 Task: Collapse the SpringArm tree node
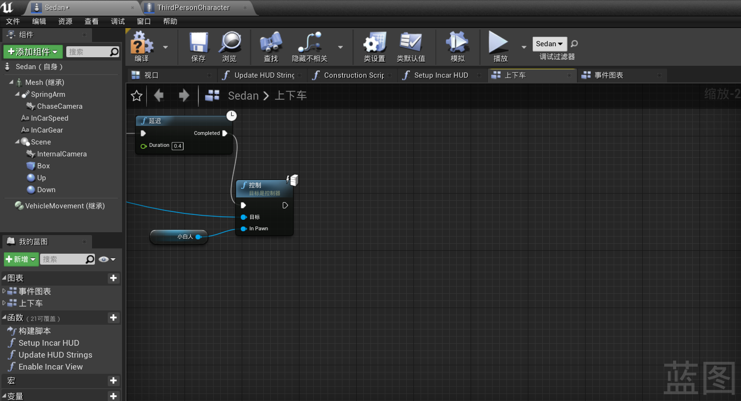(18, 94)
